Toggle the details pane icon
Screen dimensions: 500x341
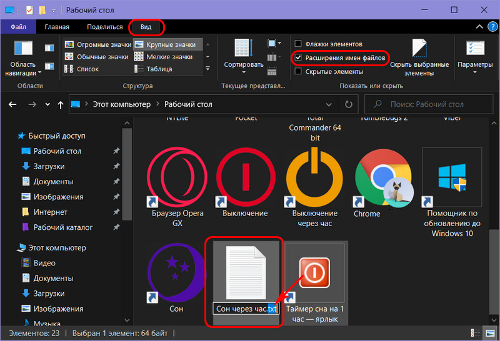49,66
